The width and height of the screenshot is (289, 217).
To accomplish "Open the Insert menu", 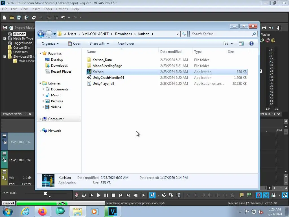I will (36, 9).
